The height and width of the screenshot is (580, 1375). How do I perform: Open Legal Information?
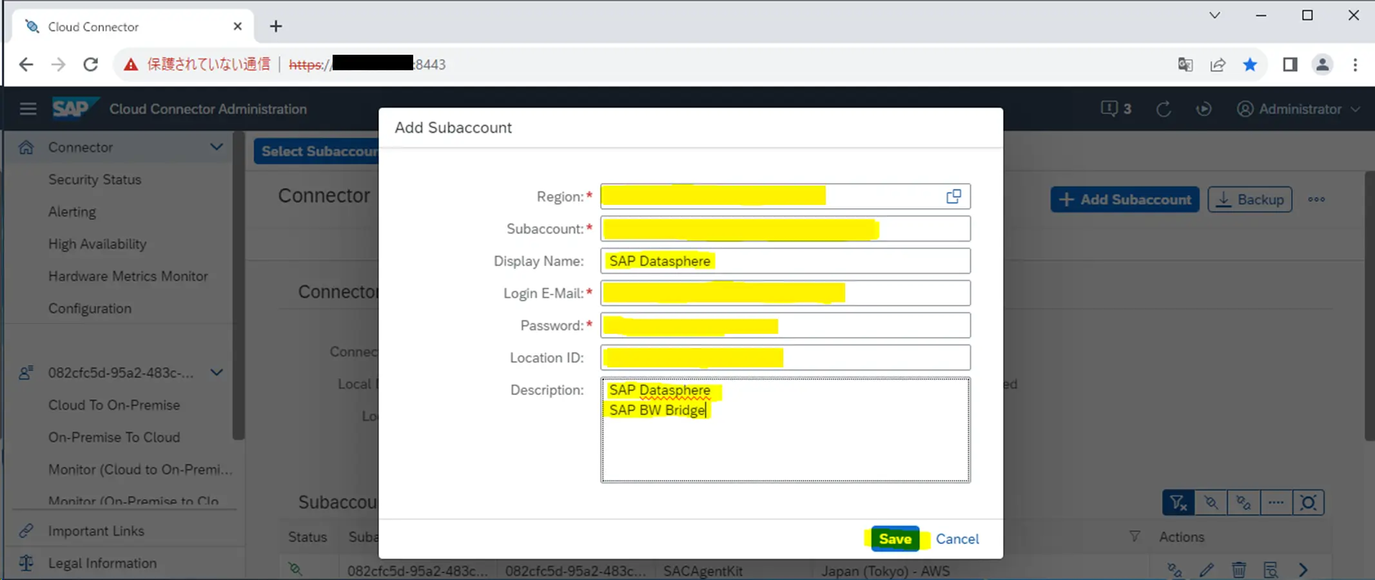coord(102,563)
